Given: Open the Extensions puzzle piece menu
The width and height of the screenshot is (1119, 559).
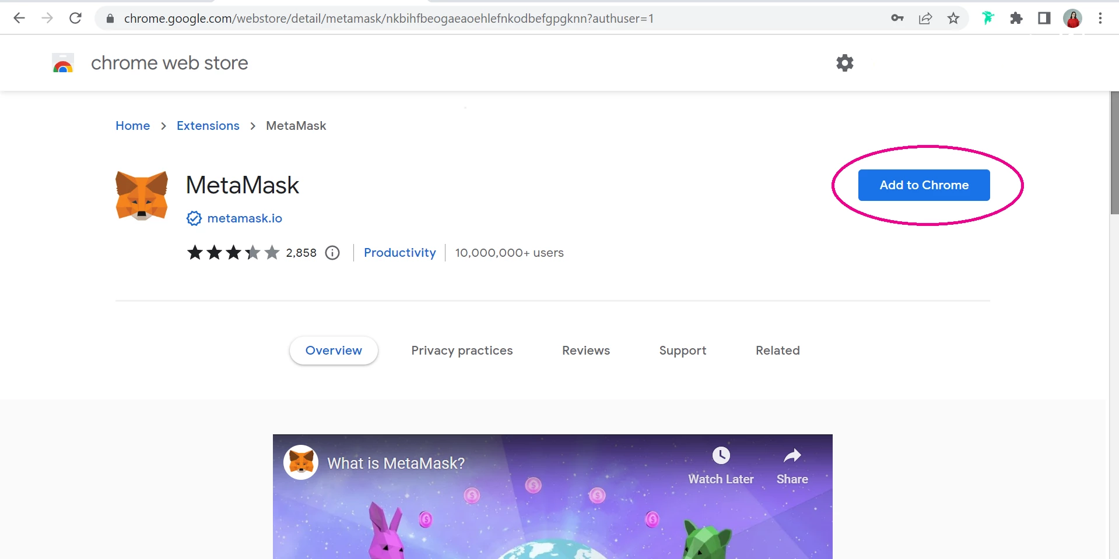Looking at the screenshot, I should [1016, 18].
